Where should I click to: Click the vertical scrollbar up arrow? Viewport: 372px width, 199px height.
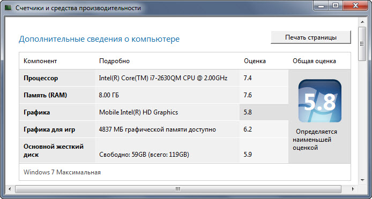click(x=362, y=22)
